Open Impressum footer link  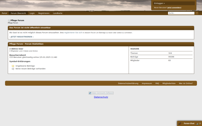pyautogui.click(x=147, y=83)
